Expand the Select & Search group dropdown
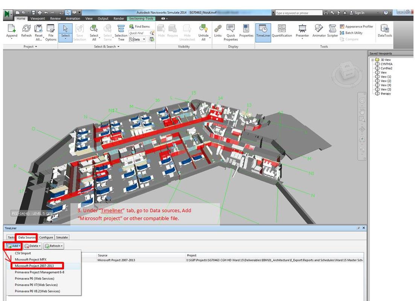The height and width of the screenshot is (301, 415). pos(107,47)
